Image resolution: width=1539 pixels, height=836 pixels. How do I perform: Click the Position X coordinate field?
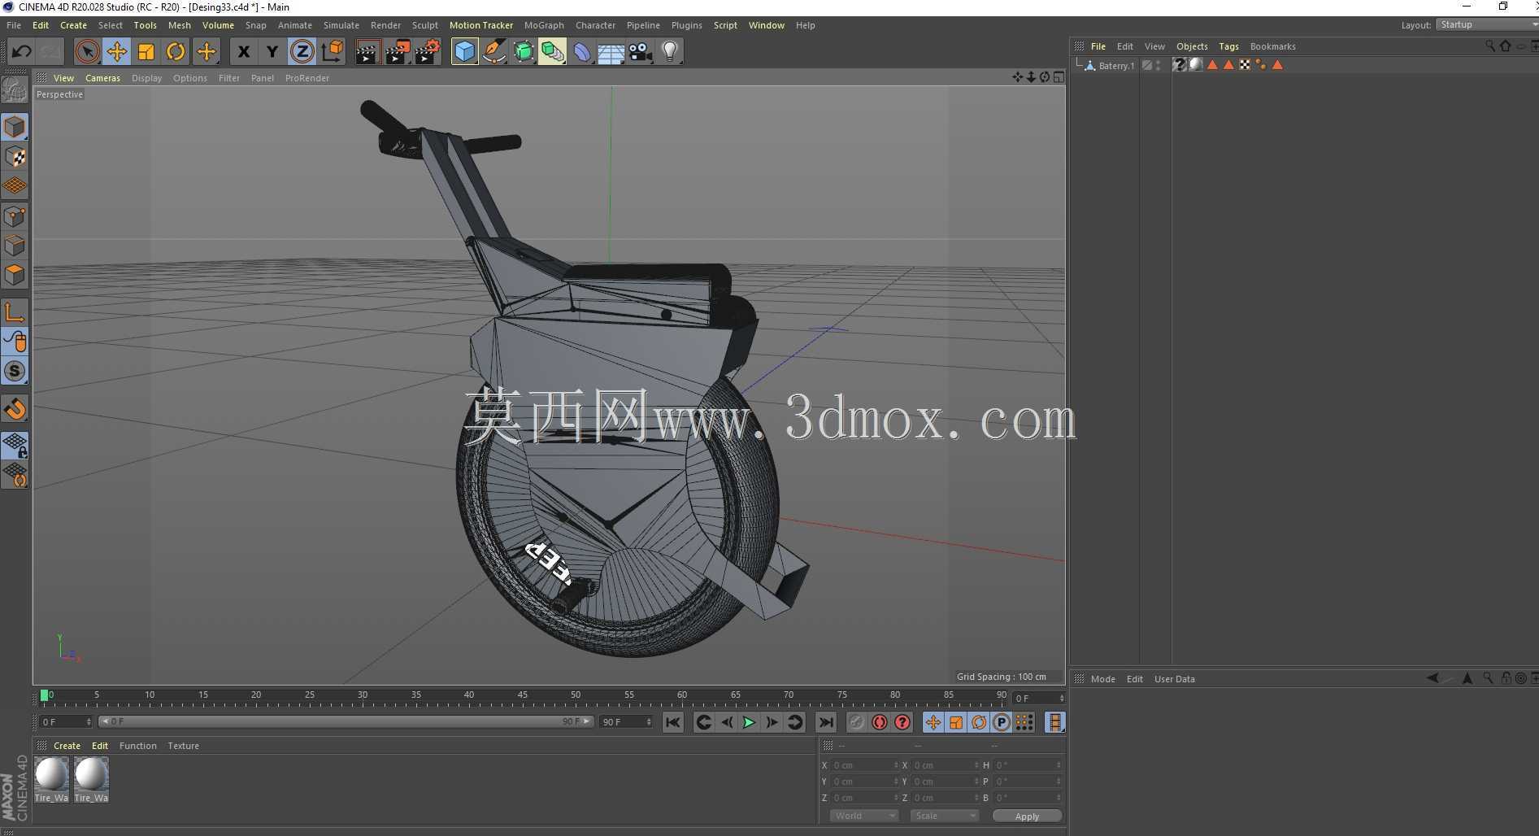(x=865, y=765)
